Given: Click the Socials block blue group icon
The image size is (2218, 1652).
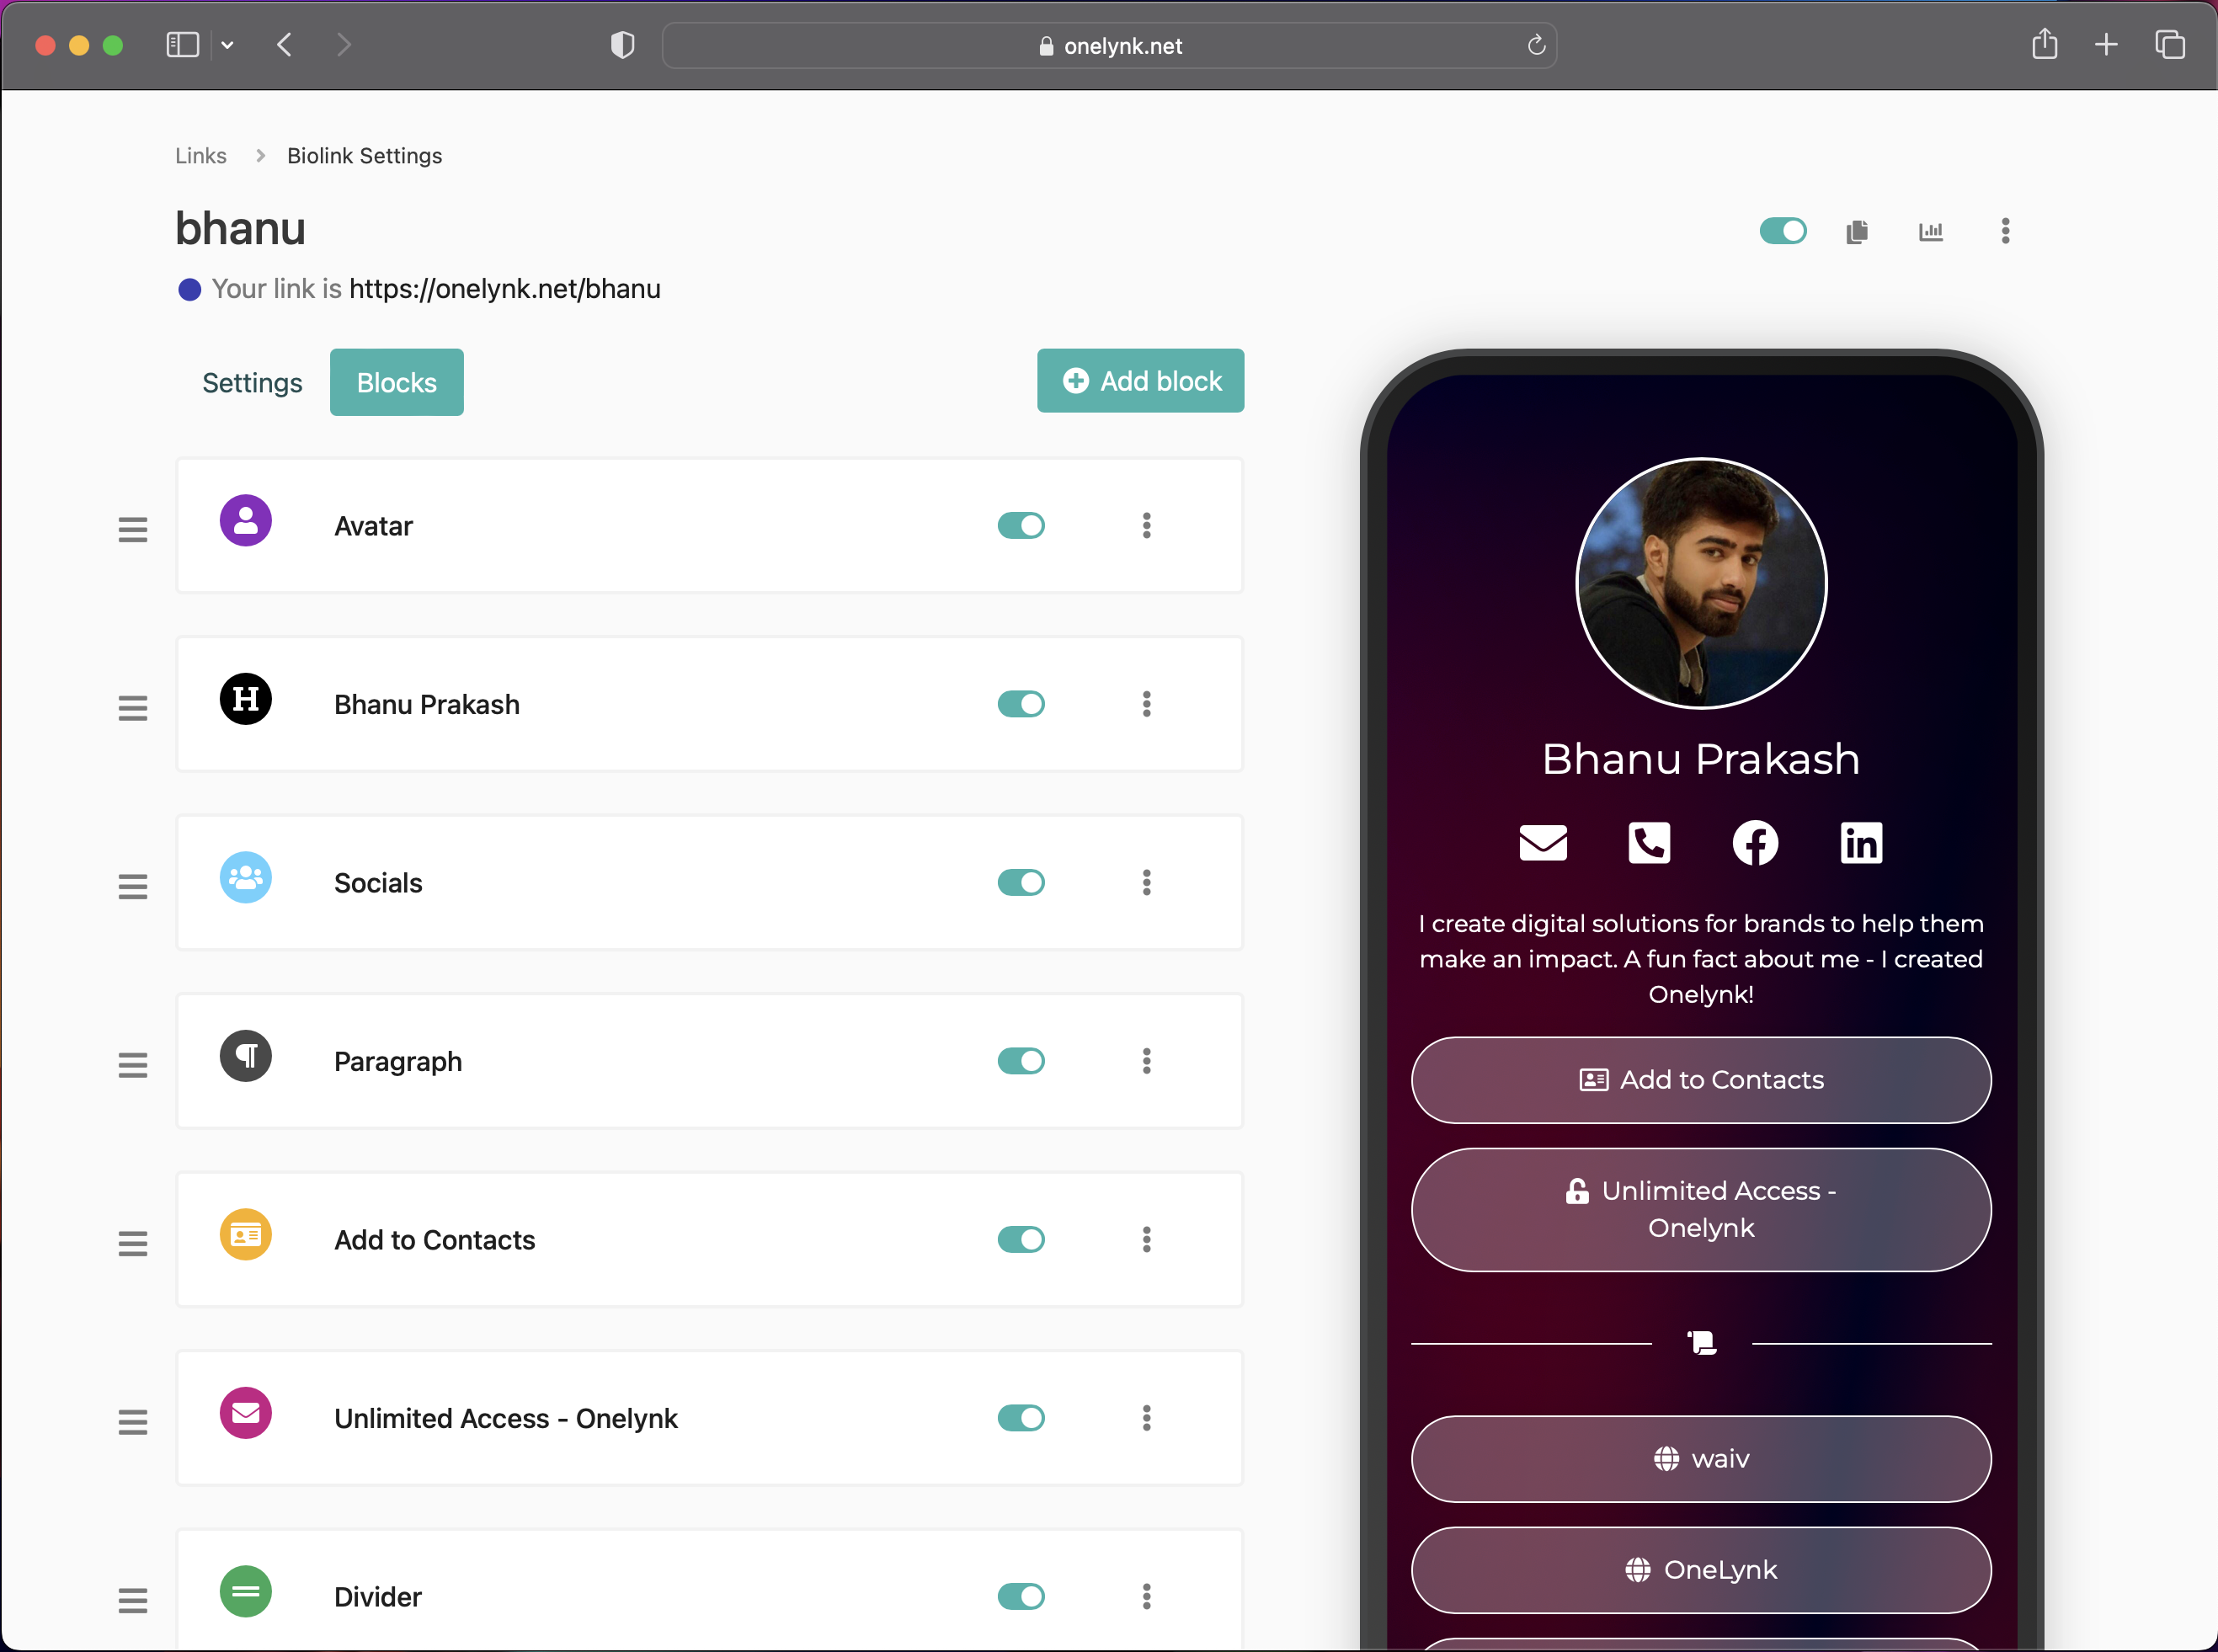Looking at the screenshot, I should coord(246,878).
